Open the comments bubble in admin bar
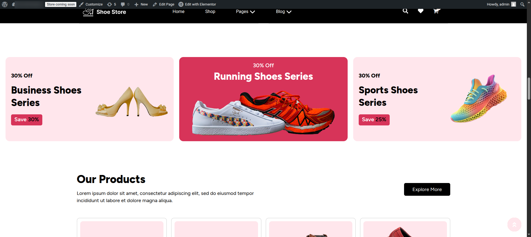Viewport: 531px width, 237px height. [125, 4]
